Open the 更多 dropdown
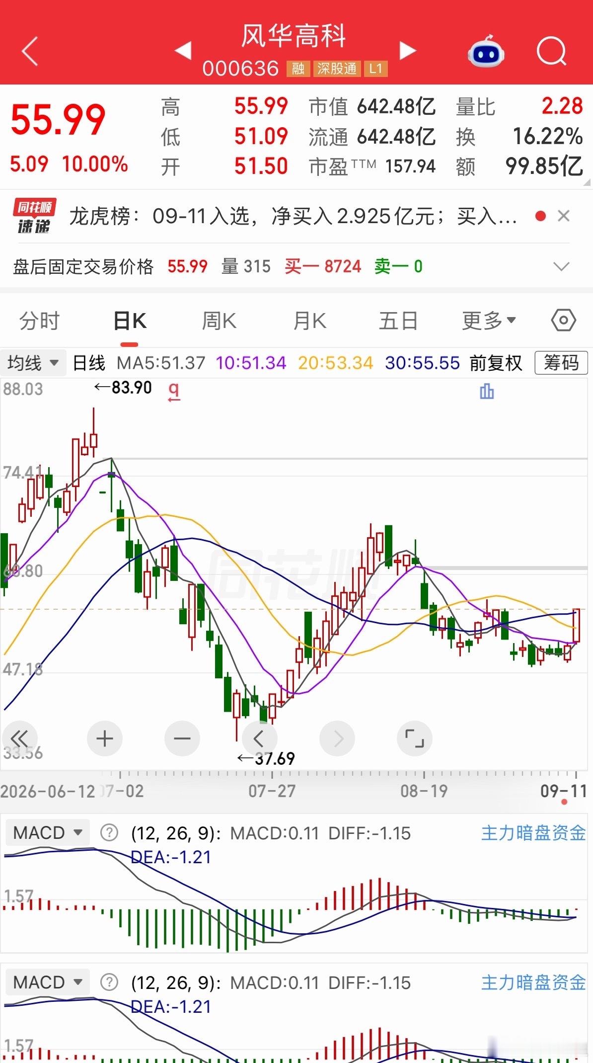This screenshot has height=1063, width=593. (489, 321)
